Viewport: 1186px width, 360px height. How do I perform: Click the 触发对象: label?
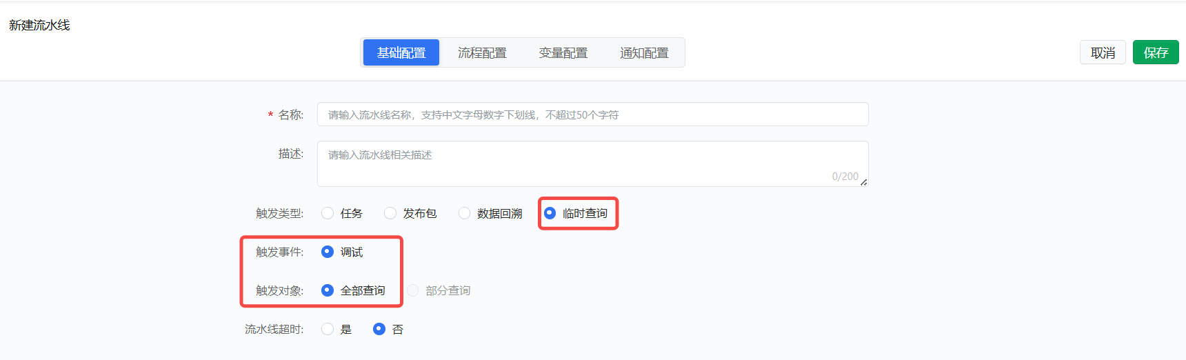tap(279, 290)
